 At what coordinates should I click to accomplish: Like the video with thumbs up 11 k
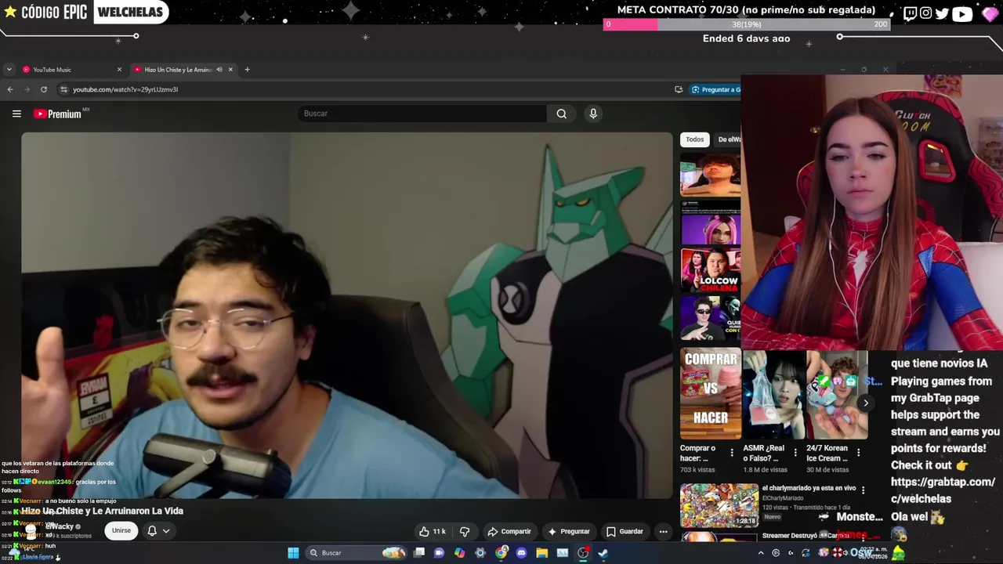tap(433, 531)
